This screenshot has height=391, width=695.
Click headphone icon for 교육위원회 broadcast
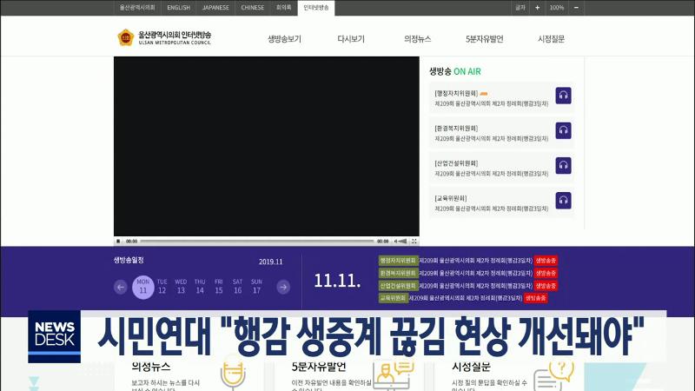point(563,201)
